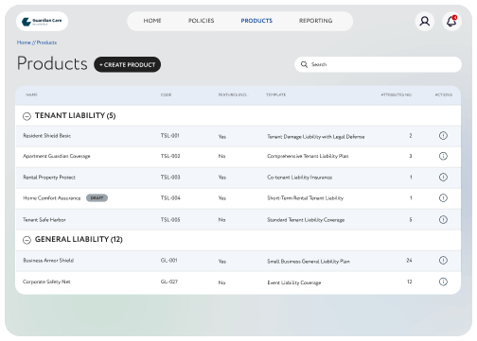
Task: Click code TSL-001
Action: click(x=170, y=136)
